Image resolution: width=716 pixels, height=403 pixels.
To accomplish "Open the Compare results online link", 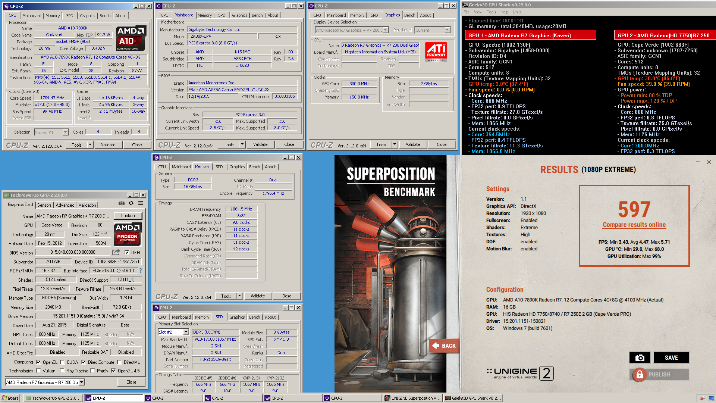I will [x=634, y=225].
